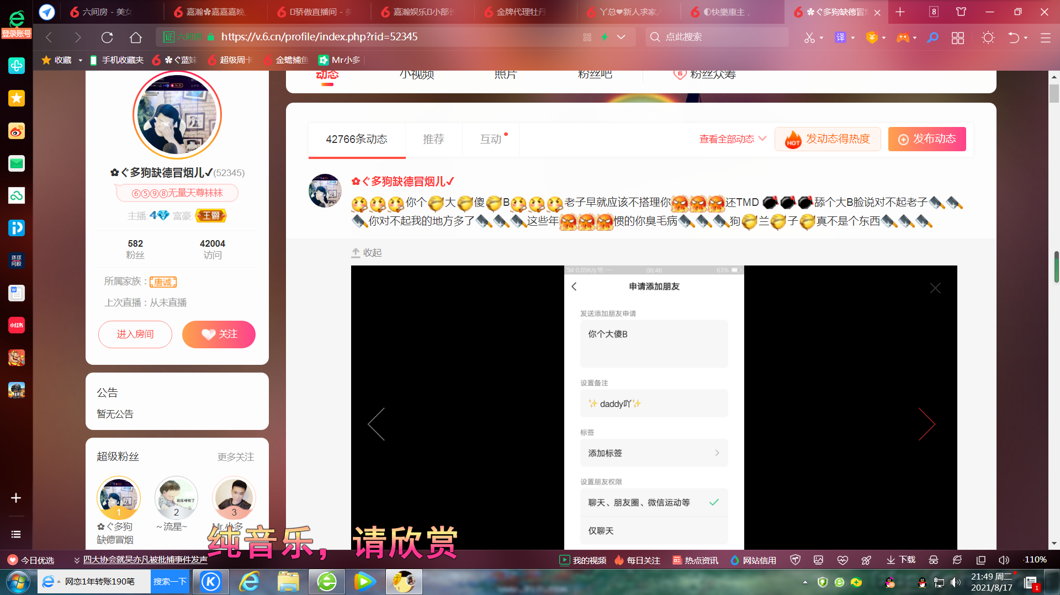The image size is (1060, 595).
Task: Show hidden system tray icons
Action: (805, 582)
